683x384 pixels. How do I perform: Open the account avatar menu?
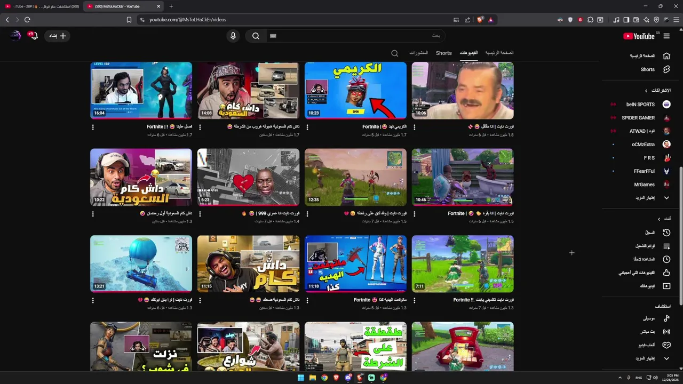click(x=15, y=36)
